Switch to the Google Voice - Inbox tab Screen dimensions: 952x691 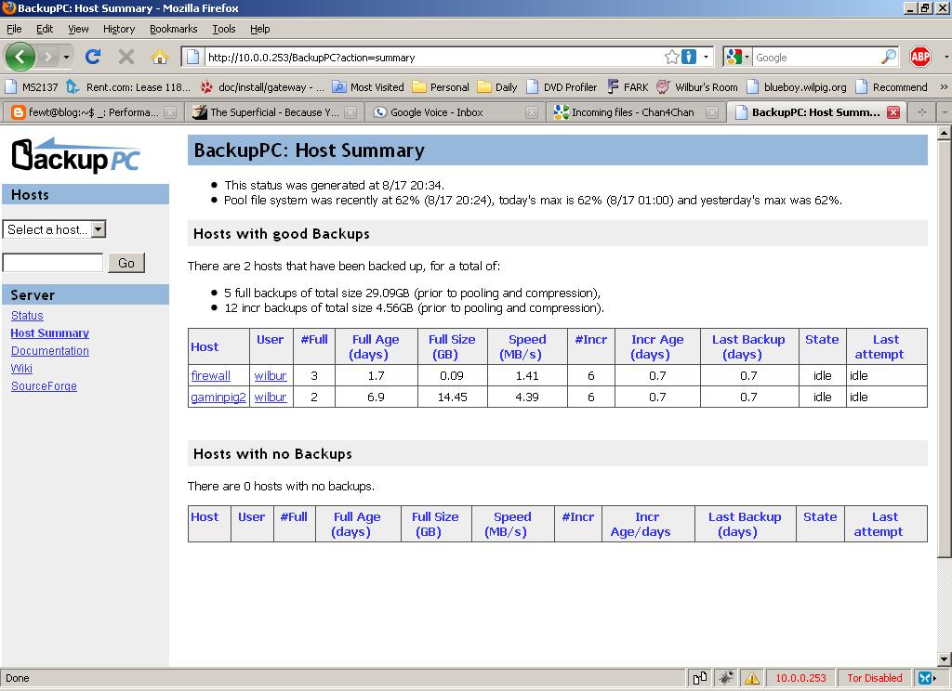tap(453, 112)
